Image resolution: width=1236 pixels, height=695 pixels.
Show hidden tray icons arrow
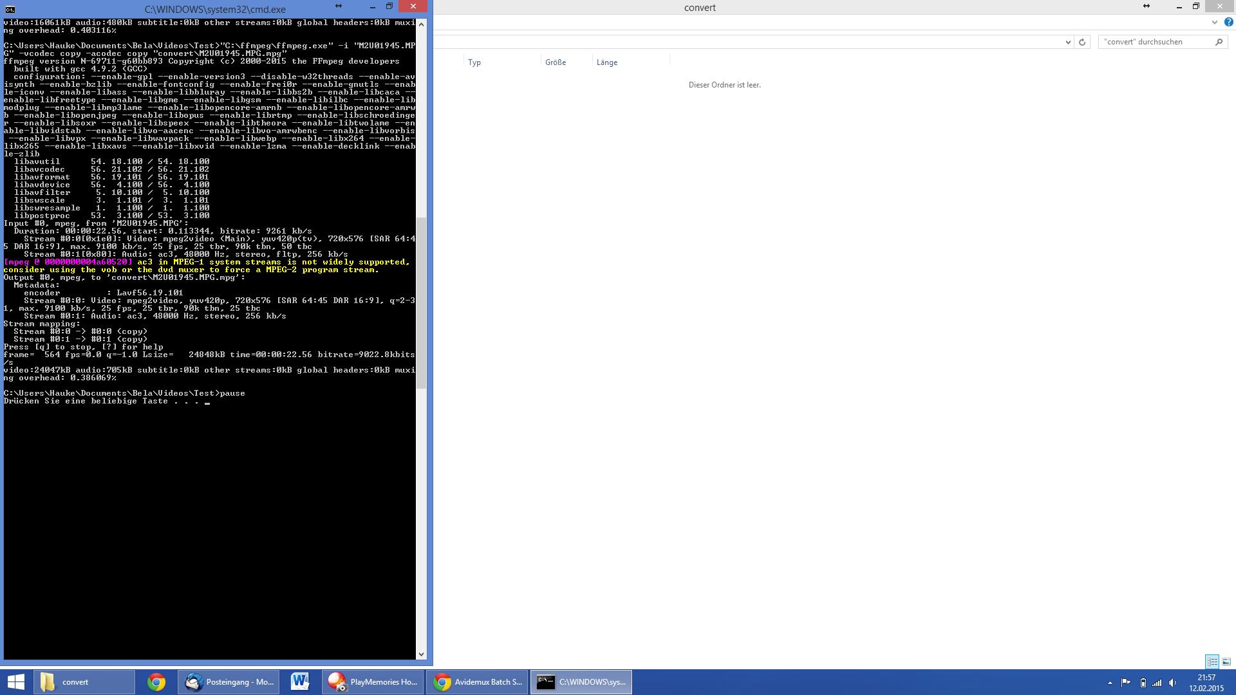click(1110, 683)
